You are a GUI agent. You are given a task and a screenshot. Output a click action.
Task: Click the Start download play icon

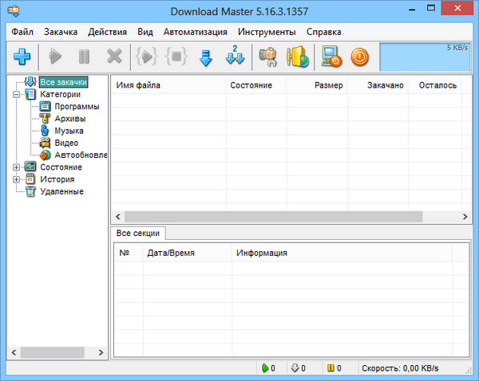point(56,57)
